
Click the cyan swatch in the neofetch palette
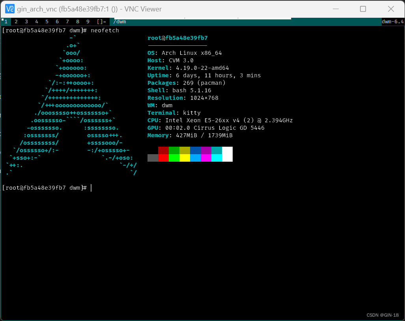pyautogui.click(x=217, y=157)
